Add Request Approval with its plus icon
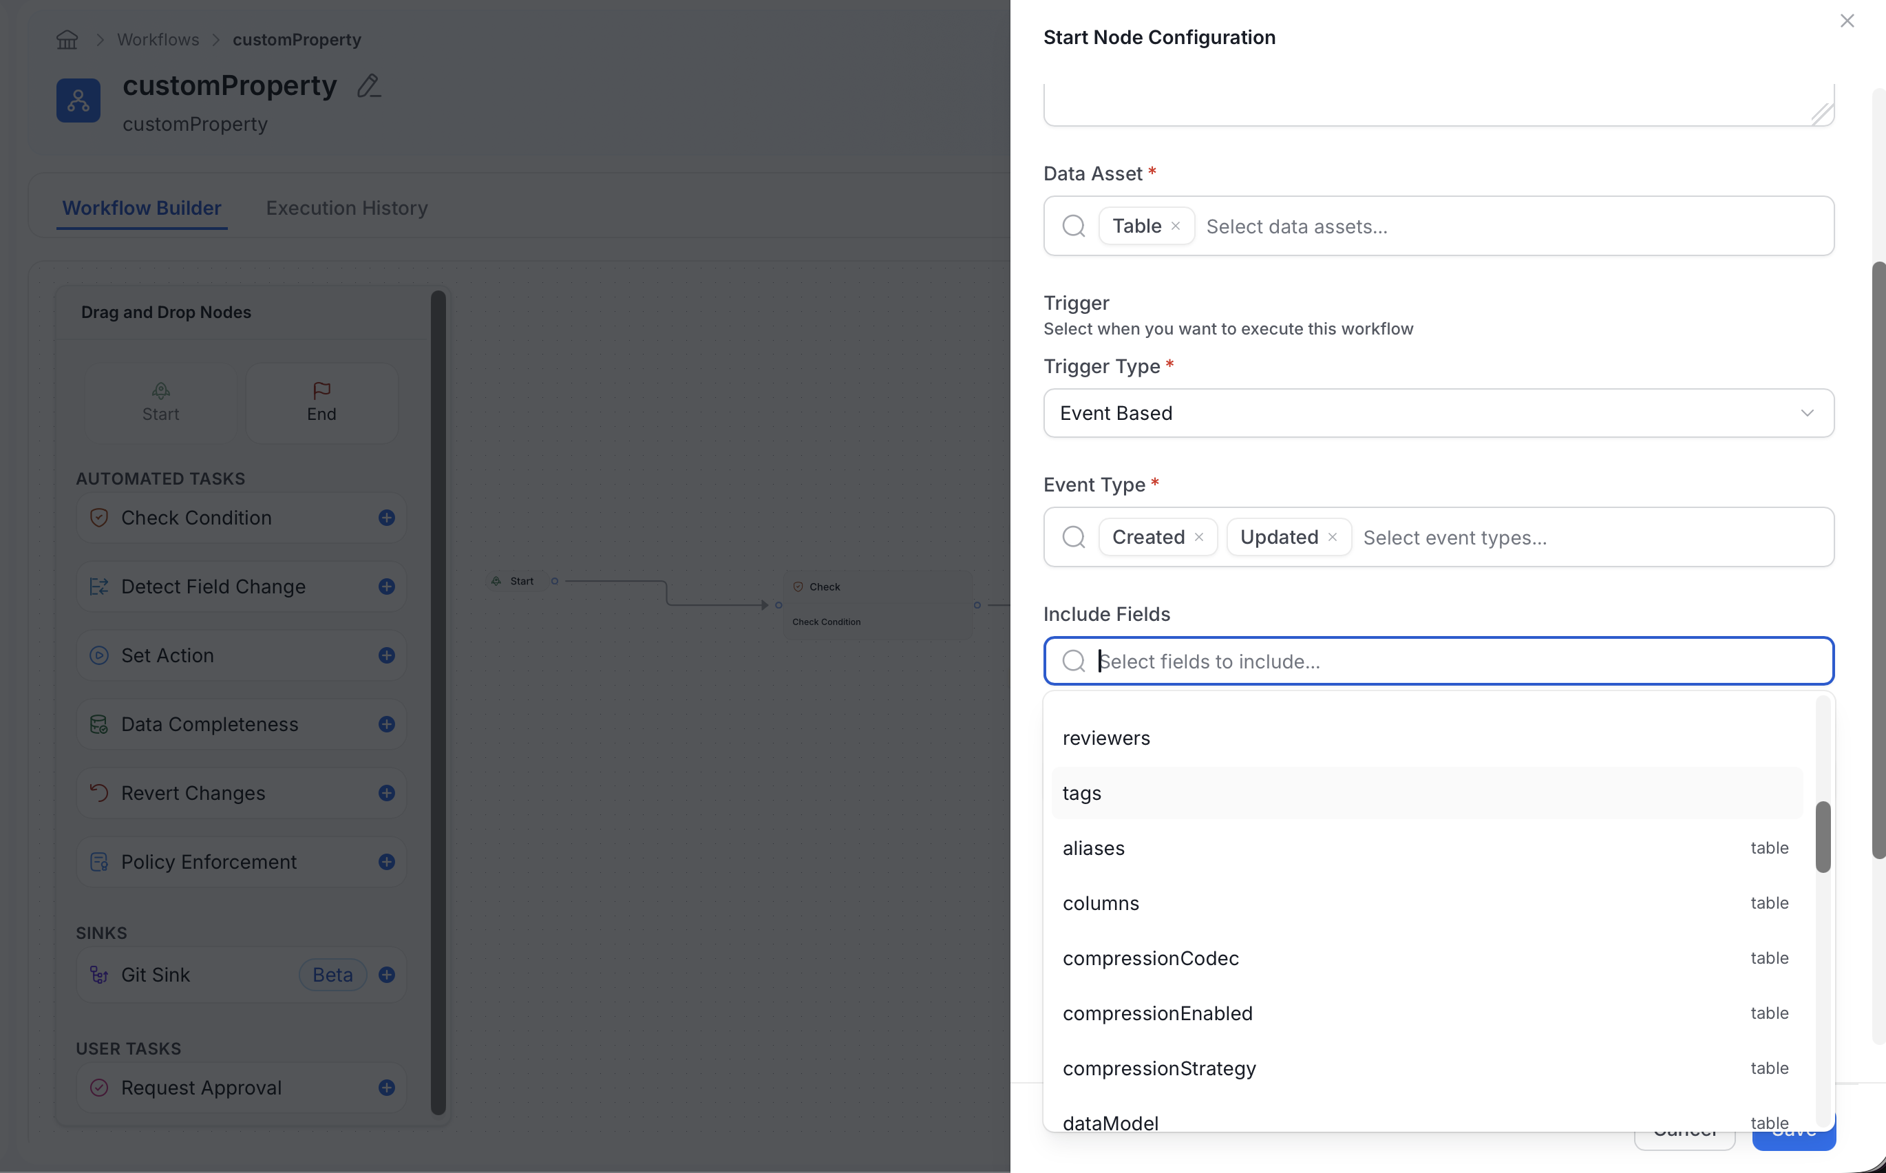 [387, 1088]
